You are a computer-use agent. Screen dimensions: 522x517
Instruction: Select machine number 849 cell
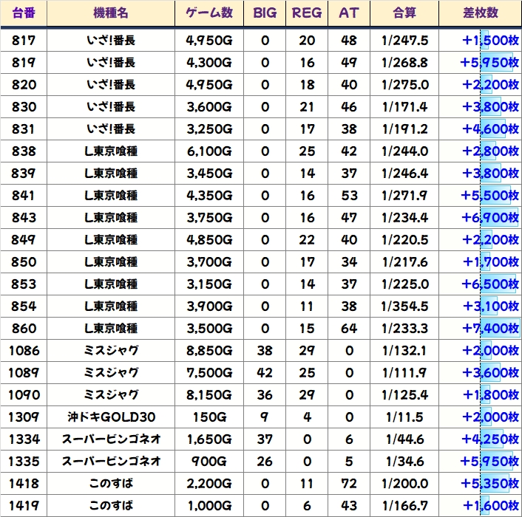coord(24,240)
